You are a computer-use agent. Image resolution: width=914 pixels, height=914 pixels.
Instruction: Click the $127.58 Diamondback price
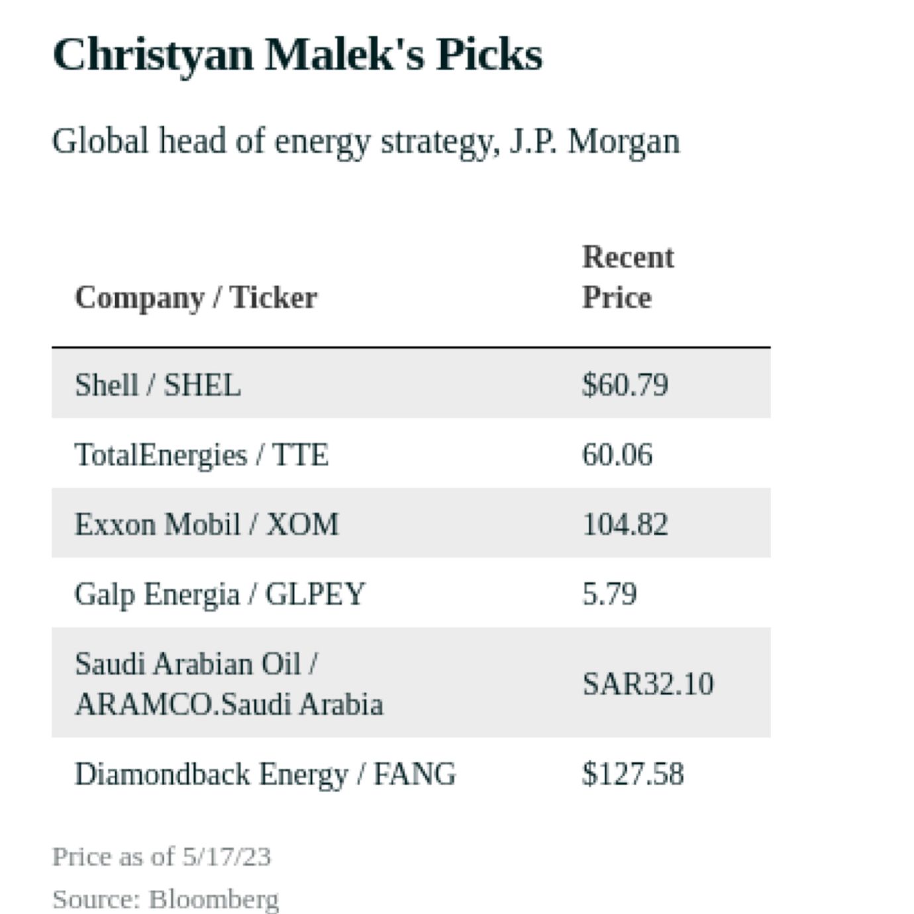click(x=633, y=774)
